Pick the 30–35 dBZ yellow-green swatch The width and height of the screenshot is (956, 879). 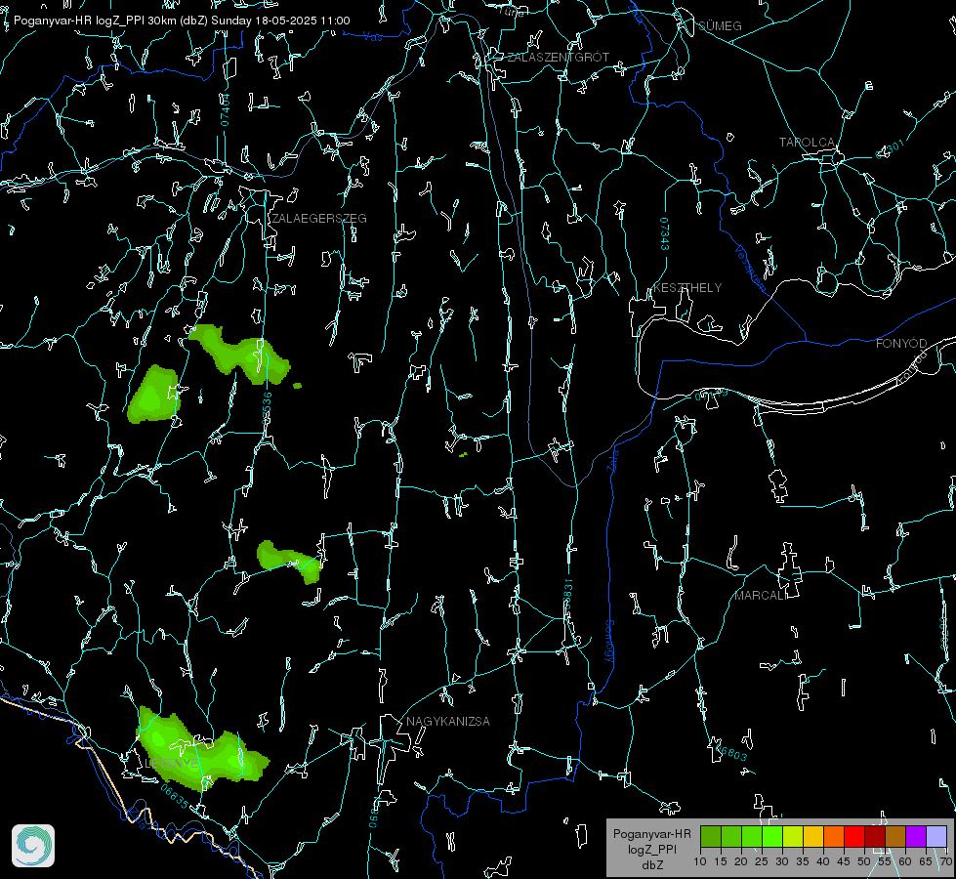click(x=793, y=836)
